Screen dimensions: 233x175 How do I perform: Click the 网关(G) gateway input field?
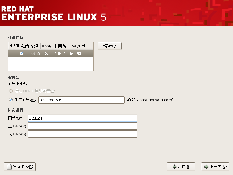click(x=82, y=118)
